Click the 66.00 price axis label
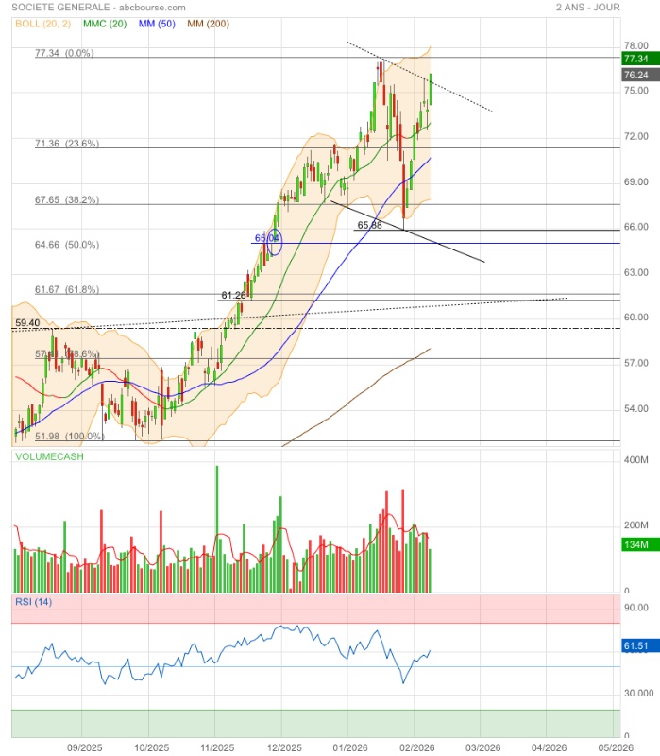This screenshot has height=756, width=660. point(635,227)
